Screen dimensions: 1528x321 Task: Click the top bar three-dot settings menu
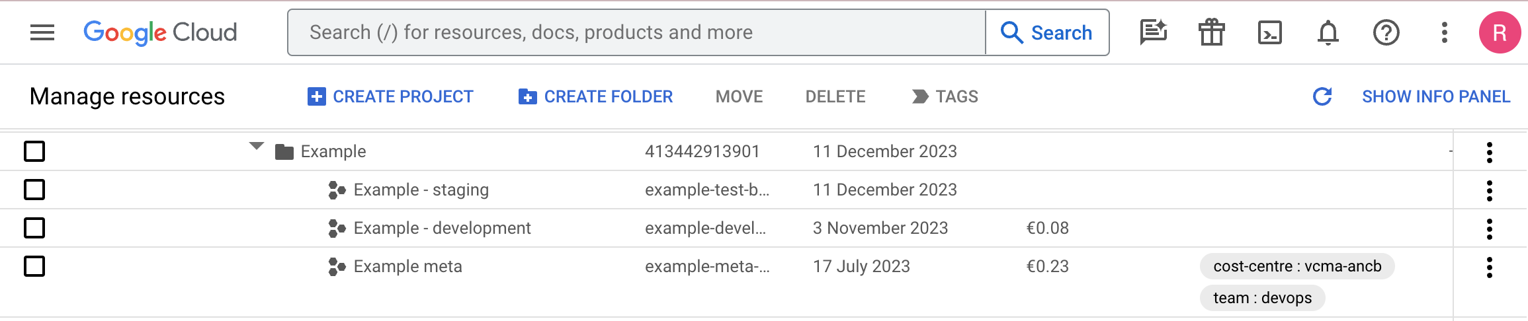coord(1444,32)
